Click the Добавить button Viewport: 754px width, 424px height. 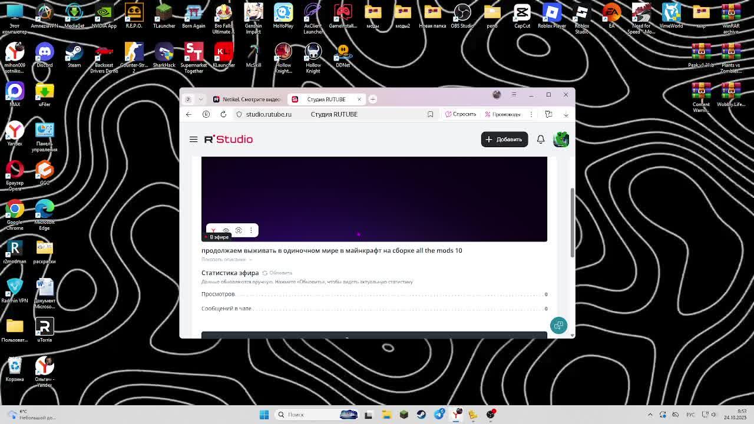(504, 140)
